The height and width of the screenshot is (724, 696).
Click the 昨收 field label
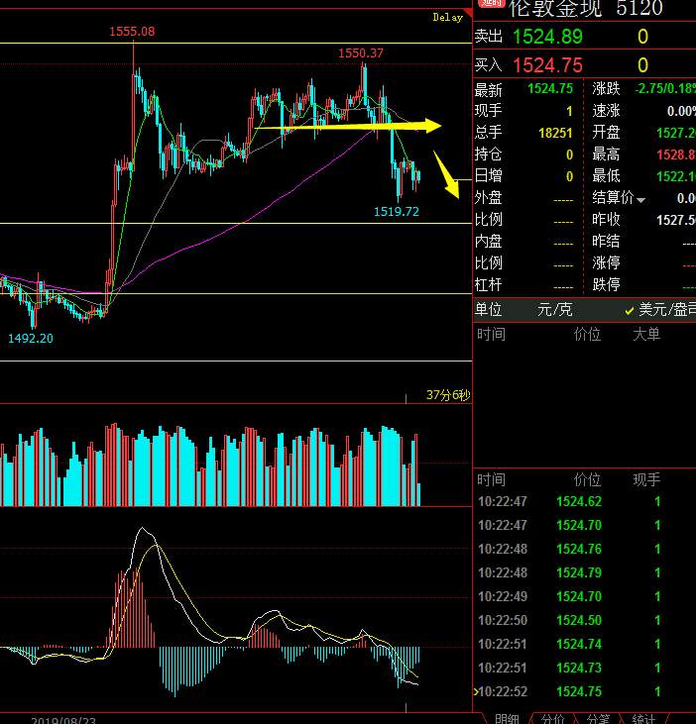pyautogui.click(x=606, y=219)
